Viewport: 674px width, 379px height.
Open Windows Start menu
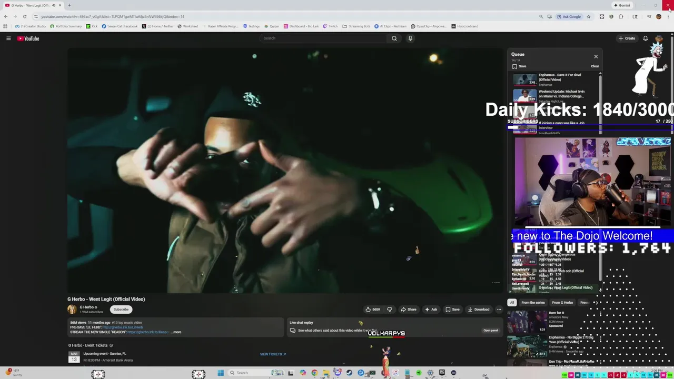pos(221,373)
